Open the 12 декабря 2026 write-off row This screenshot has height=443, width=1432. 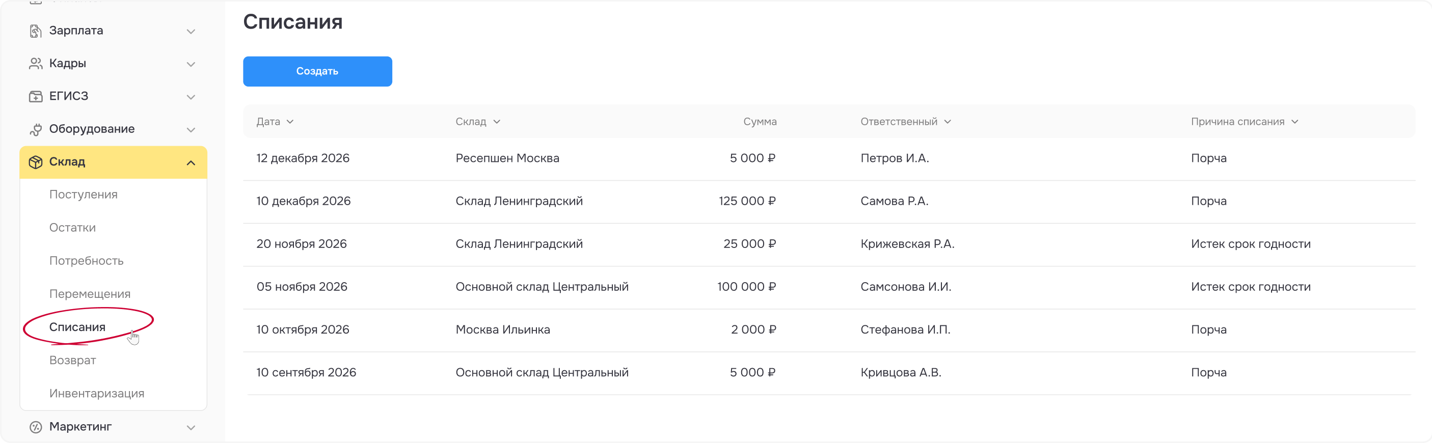coord(829,158)
